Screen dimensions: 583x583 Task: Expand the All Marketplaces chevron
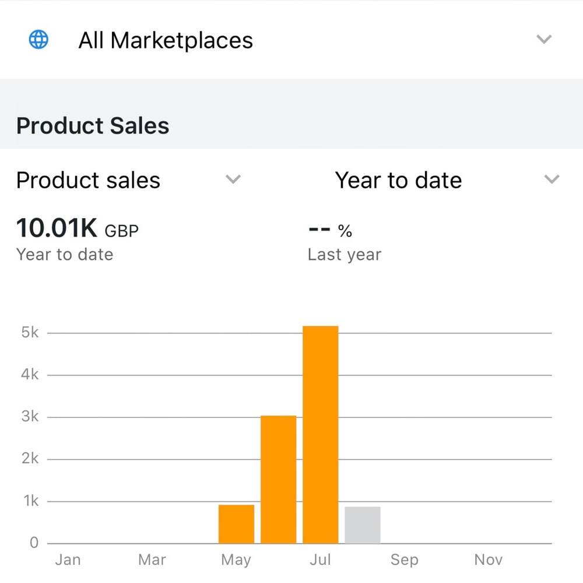coord(544,39)
